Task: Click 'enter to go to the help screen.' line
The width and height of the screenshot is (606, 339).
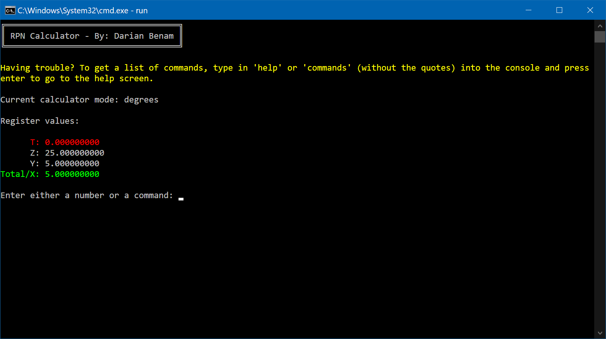Action: 77,79
